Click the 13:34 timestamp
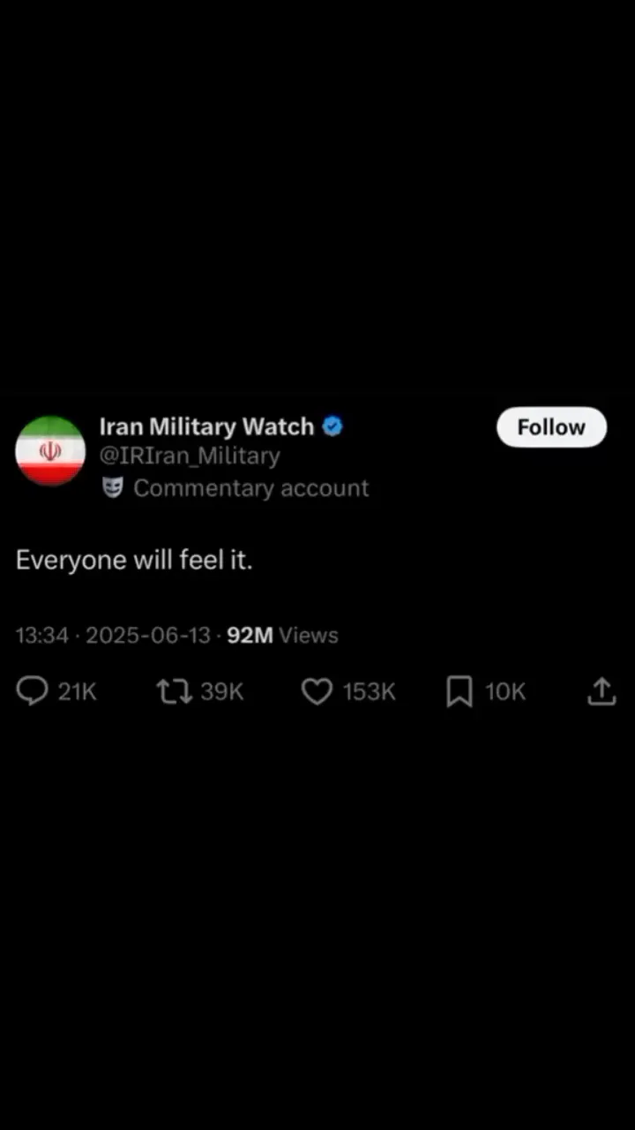 tap(41, 636)
